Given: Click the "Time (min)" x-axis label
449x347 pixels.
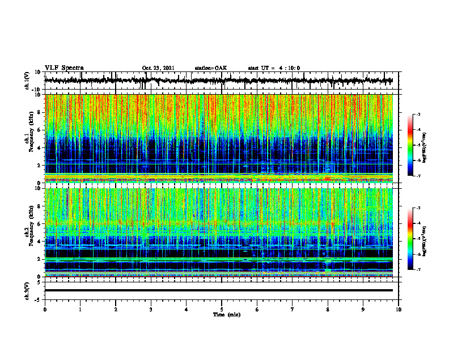Looking at the screenshot, I should pos(227,315).
